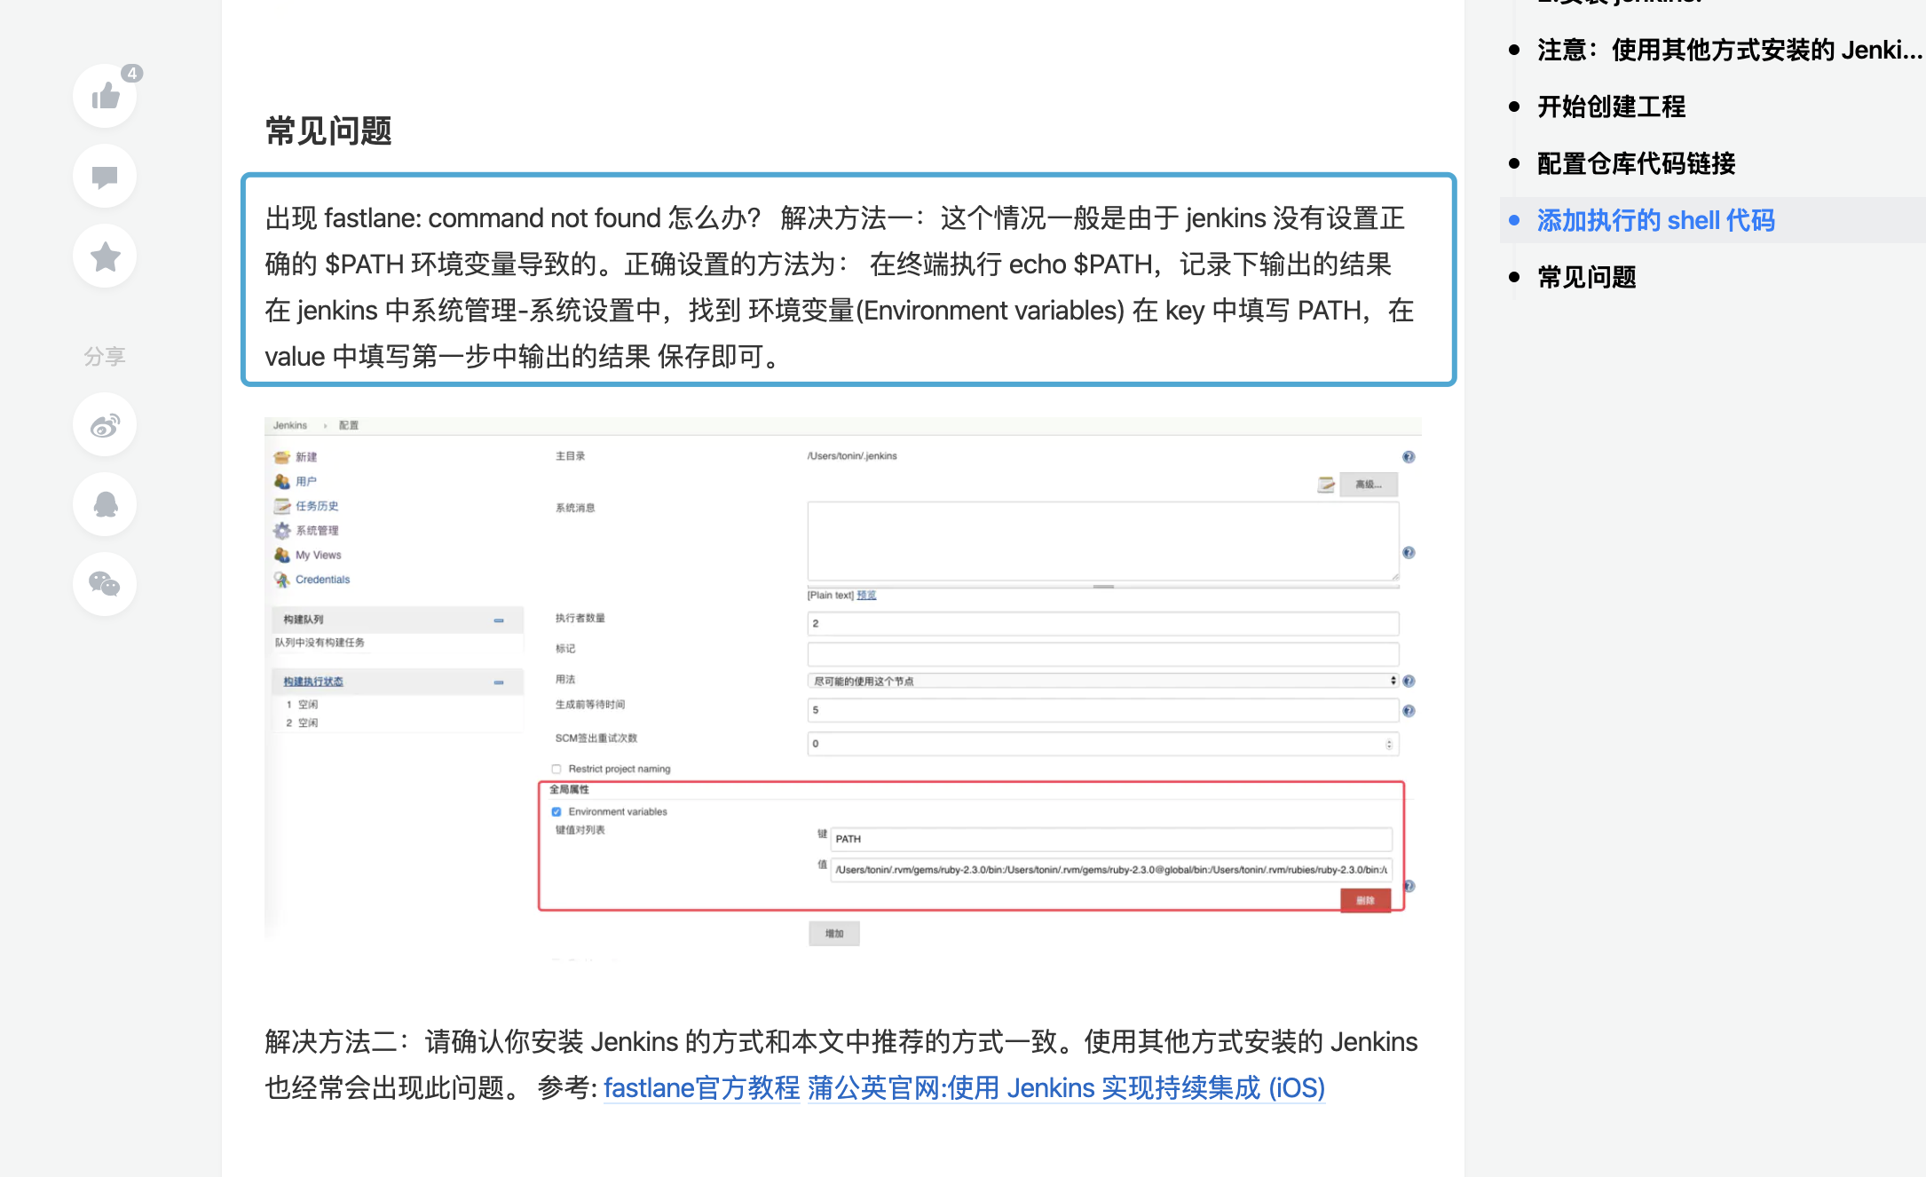Click Restrict project naming checkbox in screenshot
This screenshot has width=1926, height=1177.
point(556,769)
